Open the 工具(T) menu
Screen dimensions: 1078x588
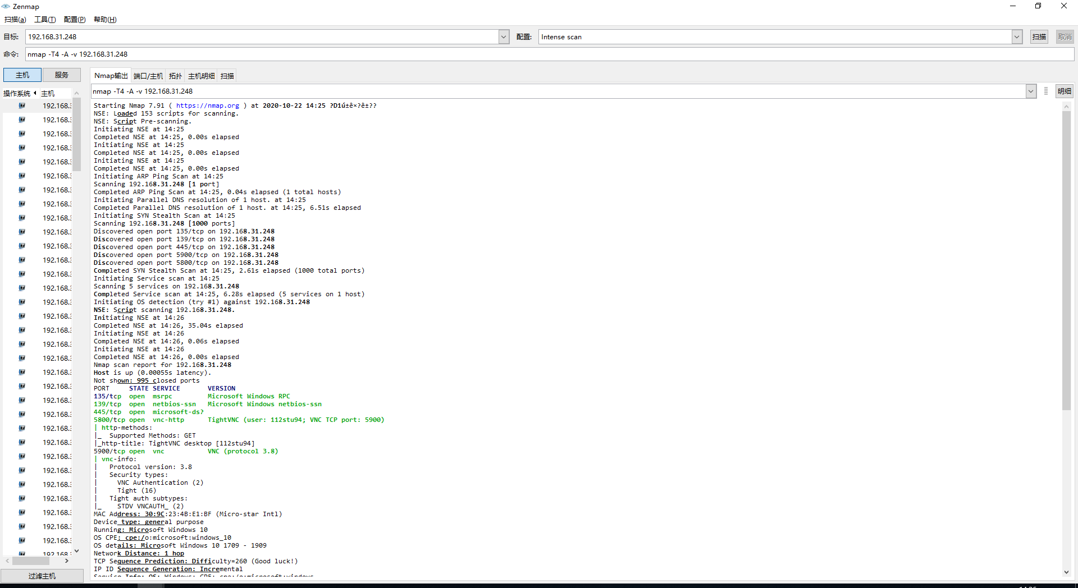click(45, 20)
